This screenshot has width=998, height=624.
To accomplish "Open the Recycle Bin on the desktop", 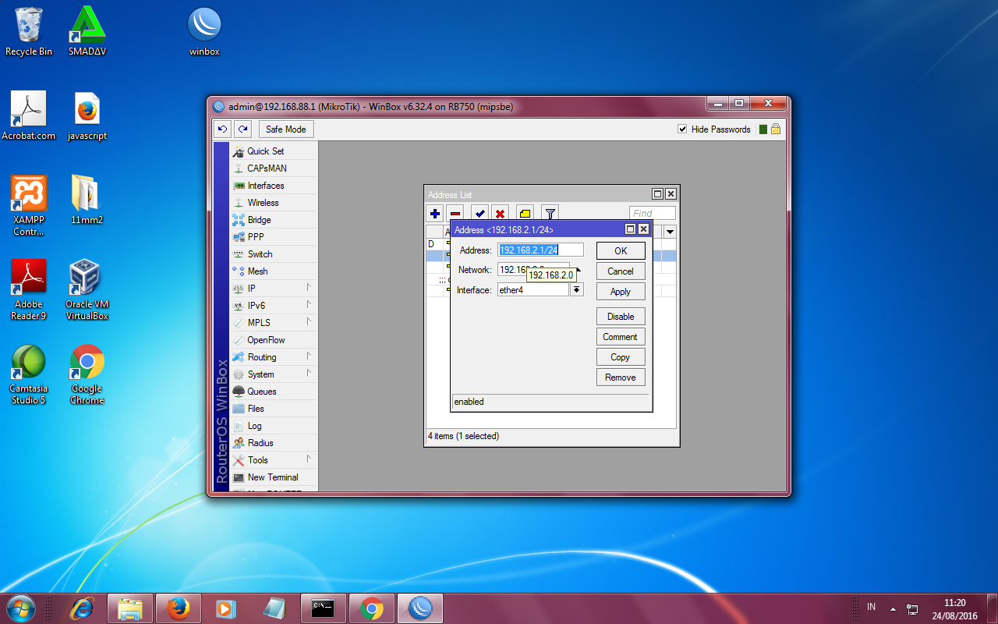I will point(29,32).
